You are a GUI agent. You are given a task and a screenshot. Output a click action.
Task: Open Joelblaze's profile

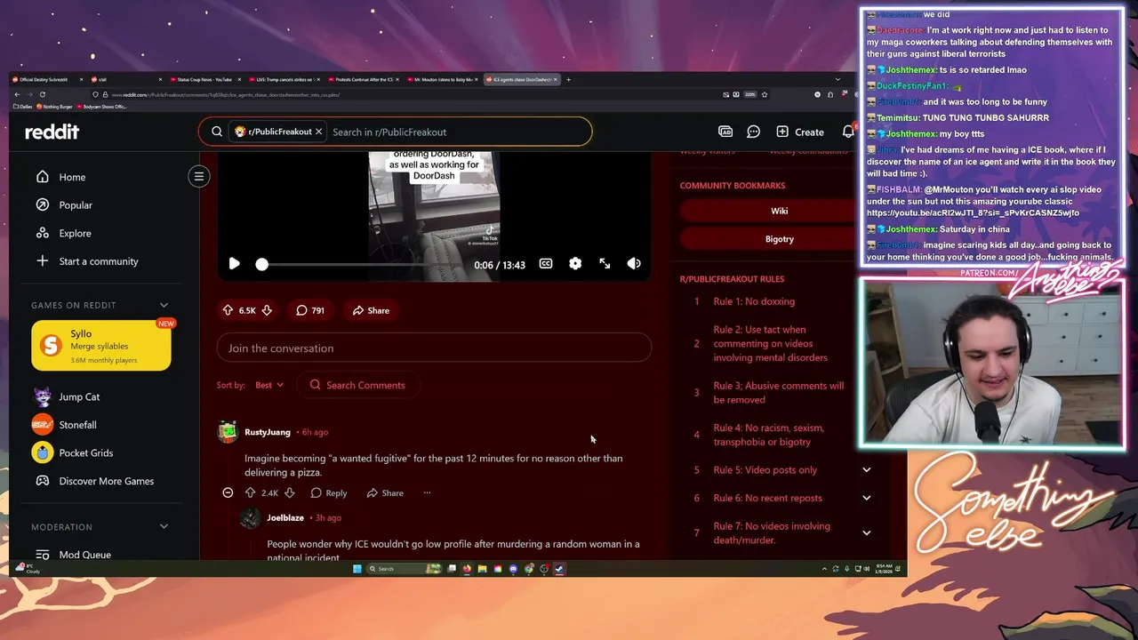pyautogui.click(x=285, y=517)
